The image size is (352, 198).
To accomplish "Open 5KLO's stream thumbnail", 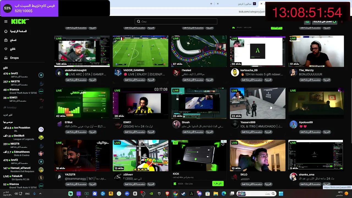I will 258,156.
